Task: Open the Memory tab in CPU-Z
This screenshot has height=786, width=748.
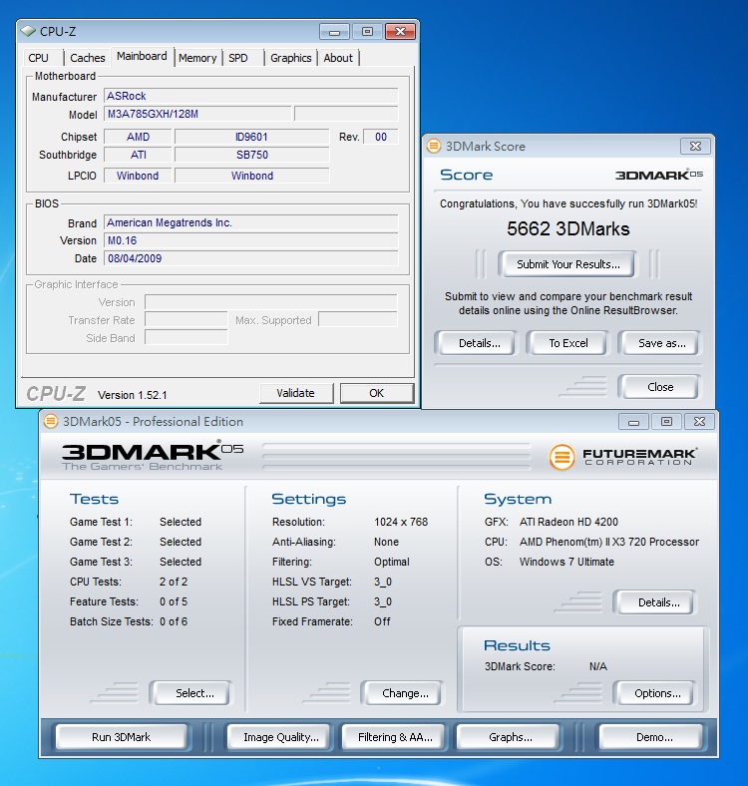Action: coord(197,58)
